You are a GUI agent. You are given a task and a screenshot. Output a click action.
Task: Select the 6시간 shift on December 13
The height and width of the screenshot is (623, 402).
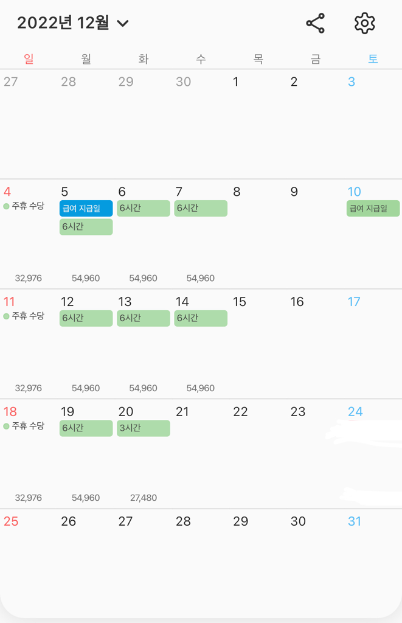[143, 318]
